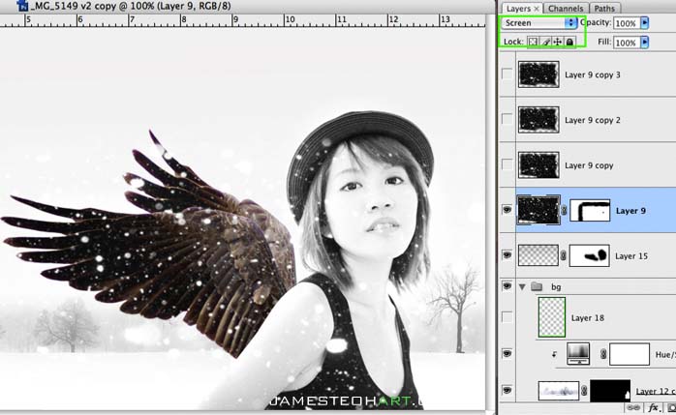
Task: Open the Opacity slider arrow
Action: coord(645,23)
